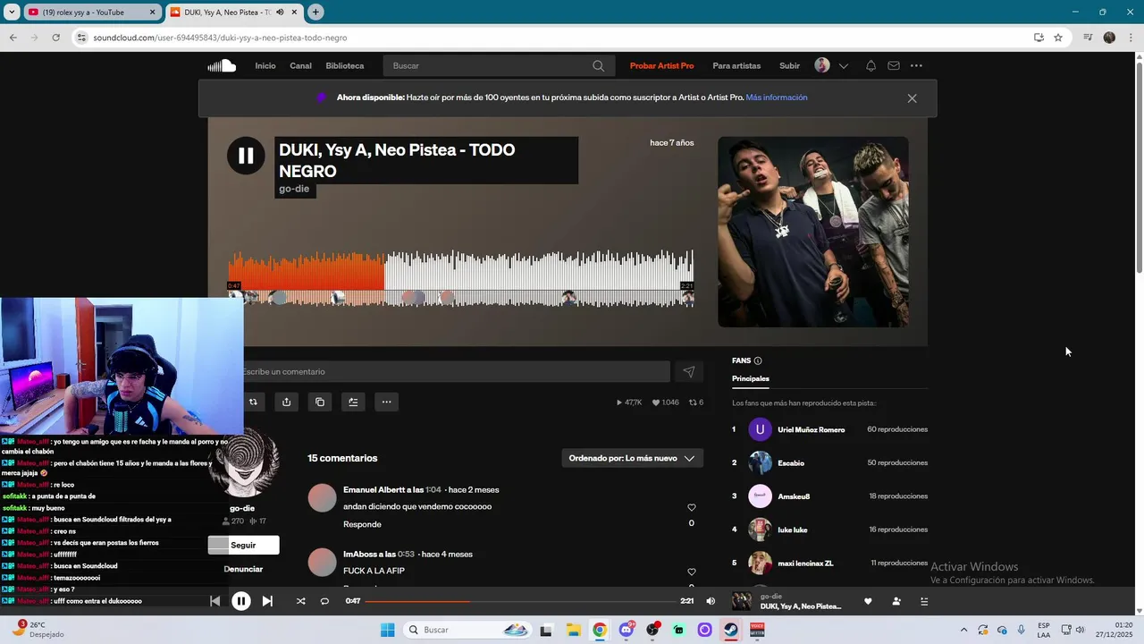Click Probar Artist Pro link
The height and width of the screenshot is (644, 1144).
(661, 65)
